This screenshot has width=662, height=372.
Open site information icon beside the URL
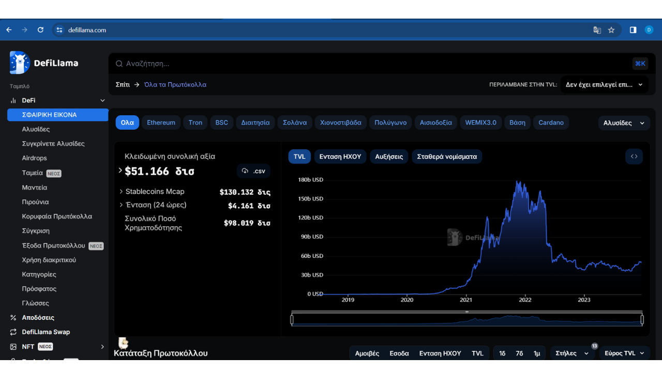[x=59, y=30]
